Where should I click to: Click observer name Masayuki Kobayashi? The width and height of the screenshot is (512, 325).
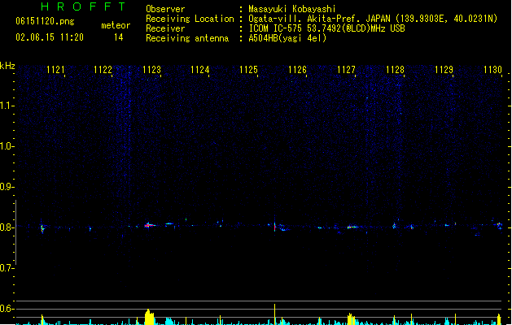[292, 9]
